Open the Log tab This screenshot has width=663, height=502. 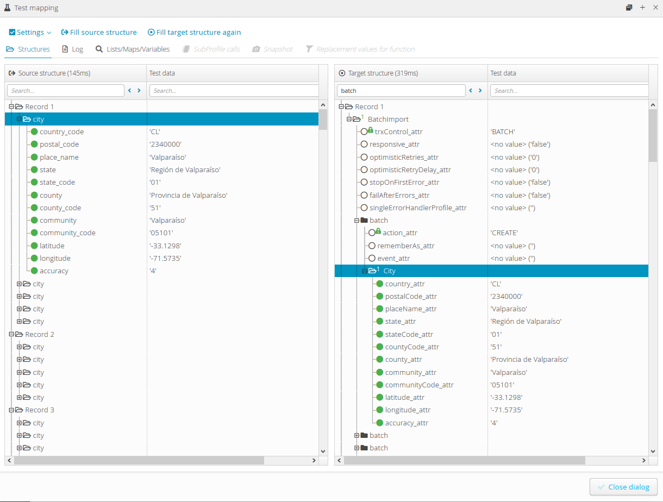(x=72, y=49)
